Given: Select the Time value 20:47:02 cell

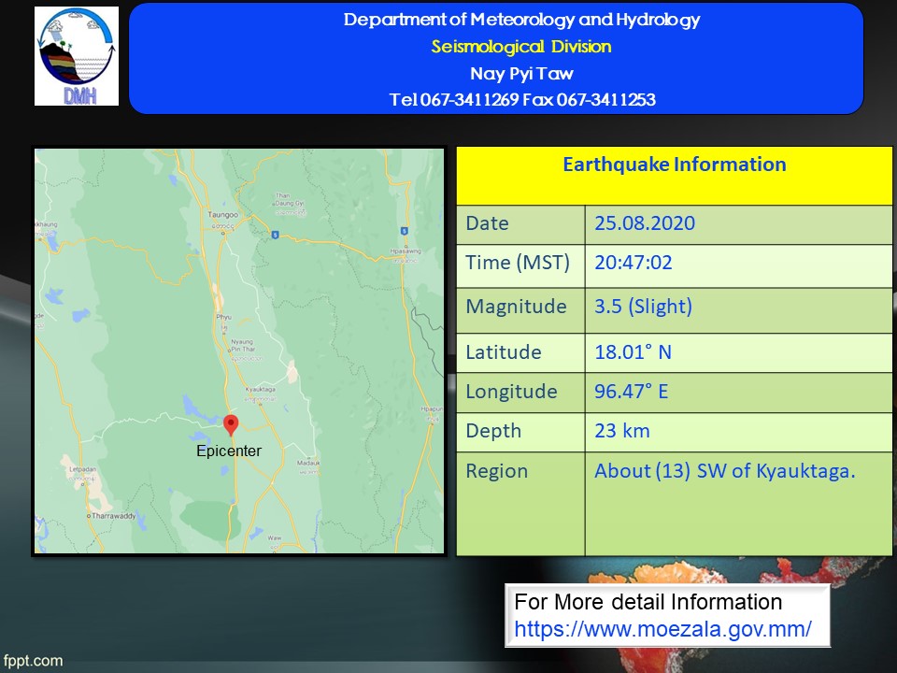Looking at the screenshot, I should point(633,263).
